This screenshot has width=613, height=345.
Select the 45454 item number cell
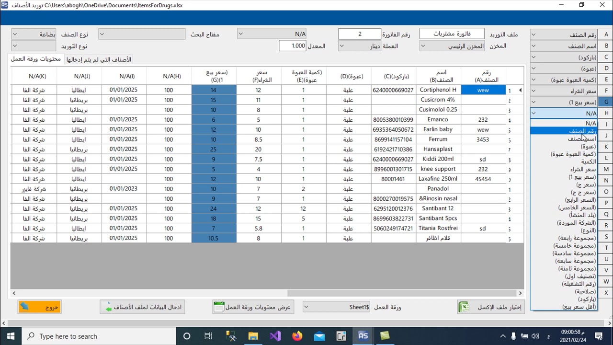[483, 179]
